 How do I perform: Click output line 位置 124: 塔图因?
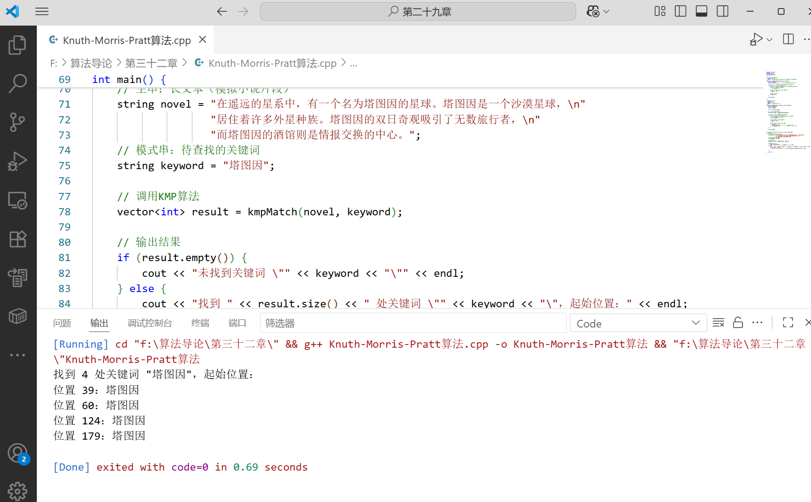(x=99, y=420)
